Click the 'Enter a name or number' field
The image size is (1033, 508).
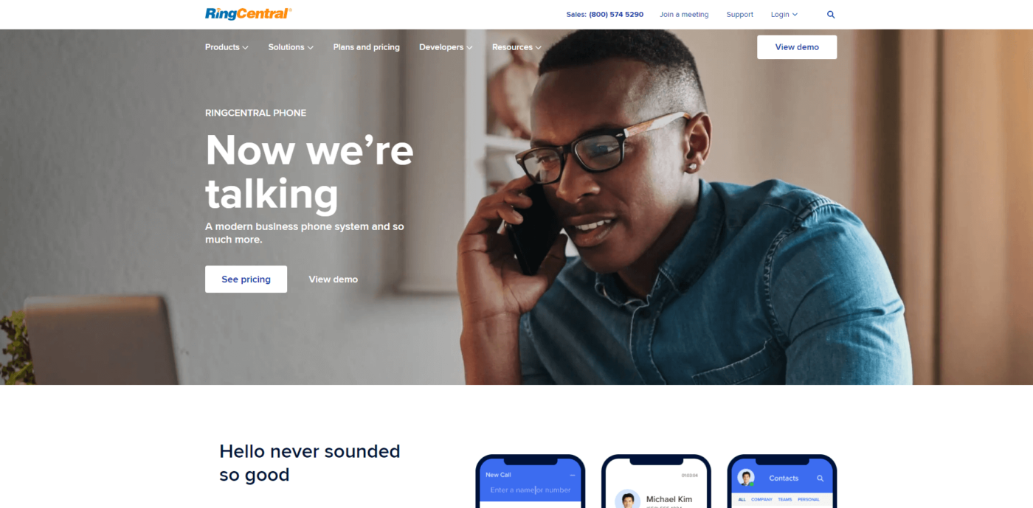[x=531, y=490]
